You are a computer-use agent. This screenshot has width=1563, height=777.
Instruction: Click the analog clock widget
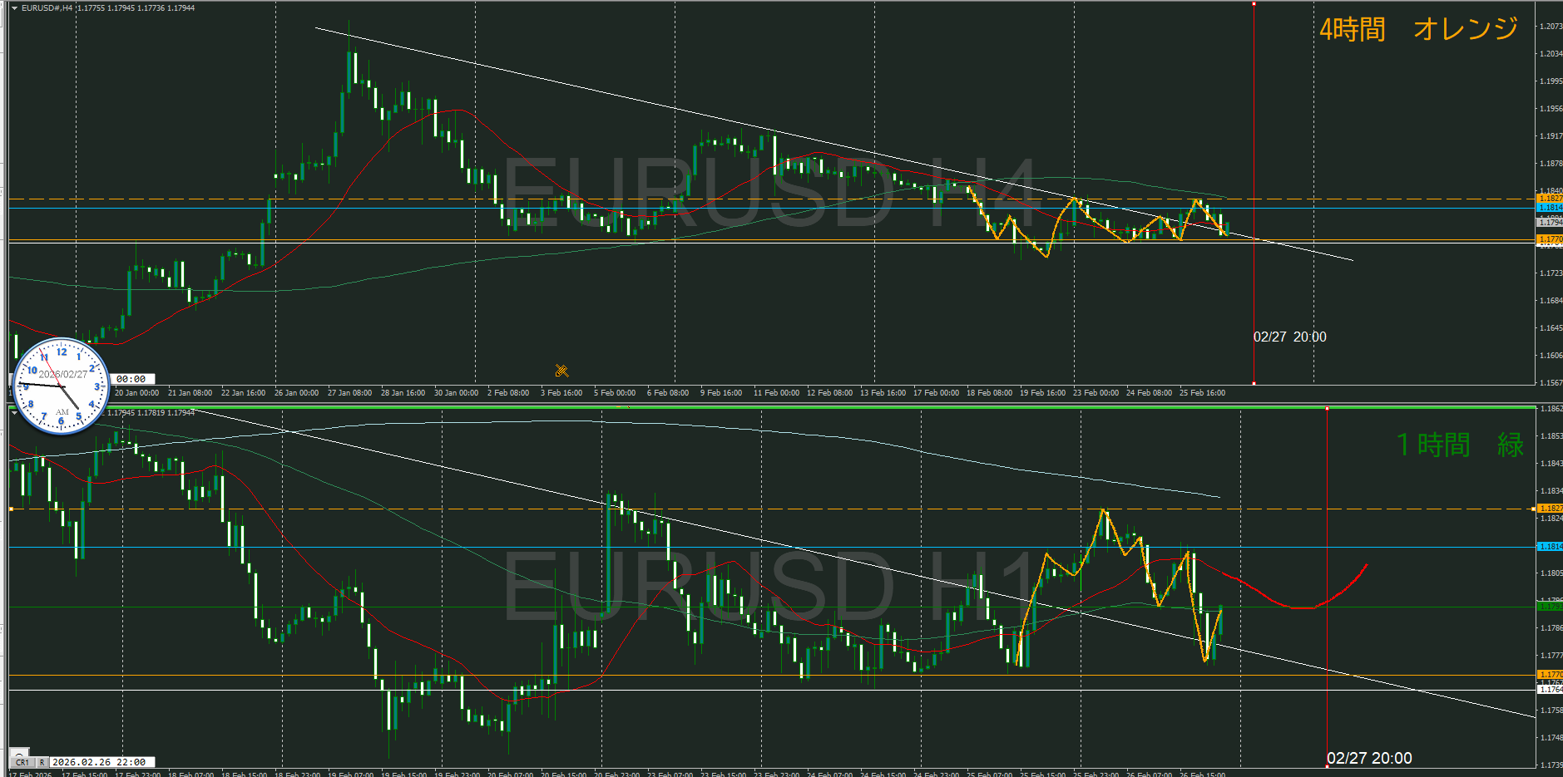click(61, 386)
